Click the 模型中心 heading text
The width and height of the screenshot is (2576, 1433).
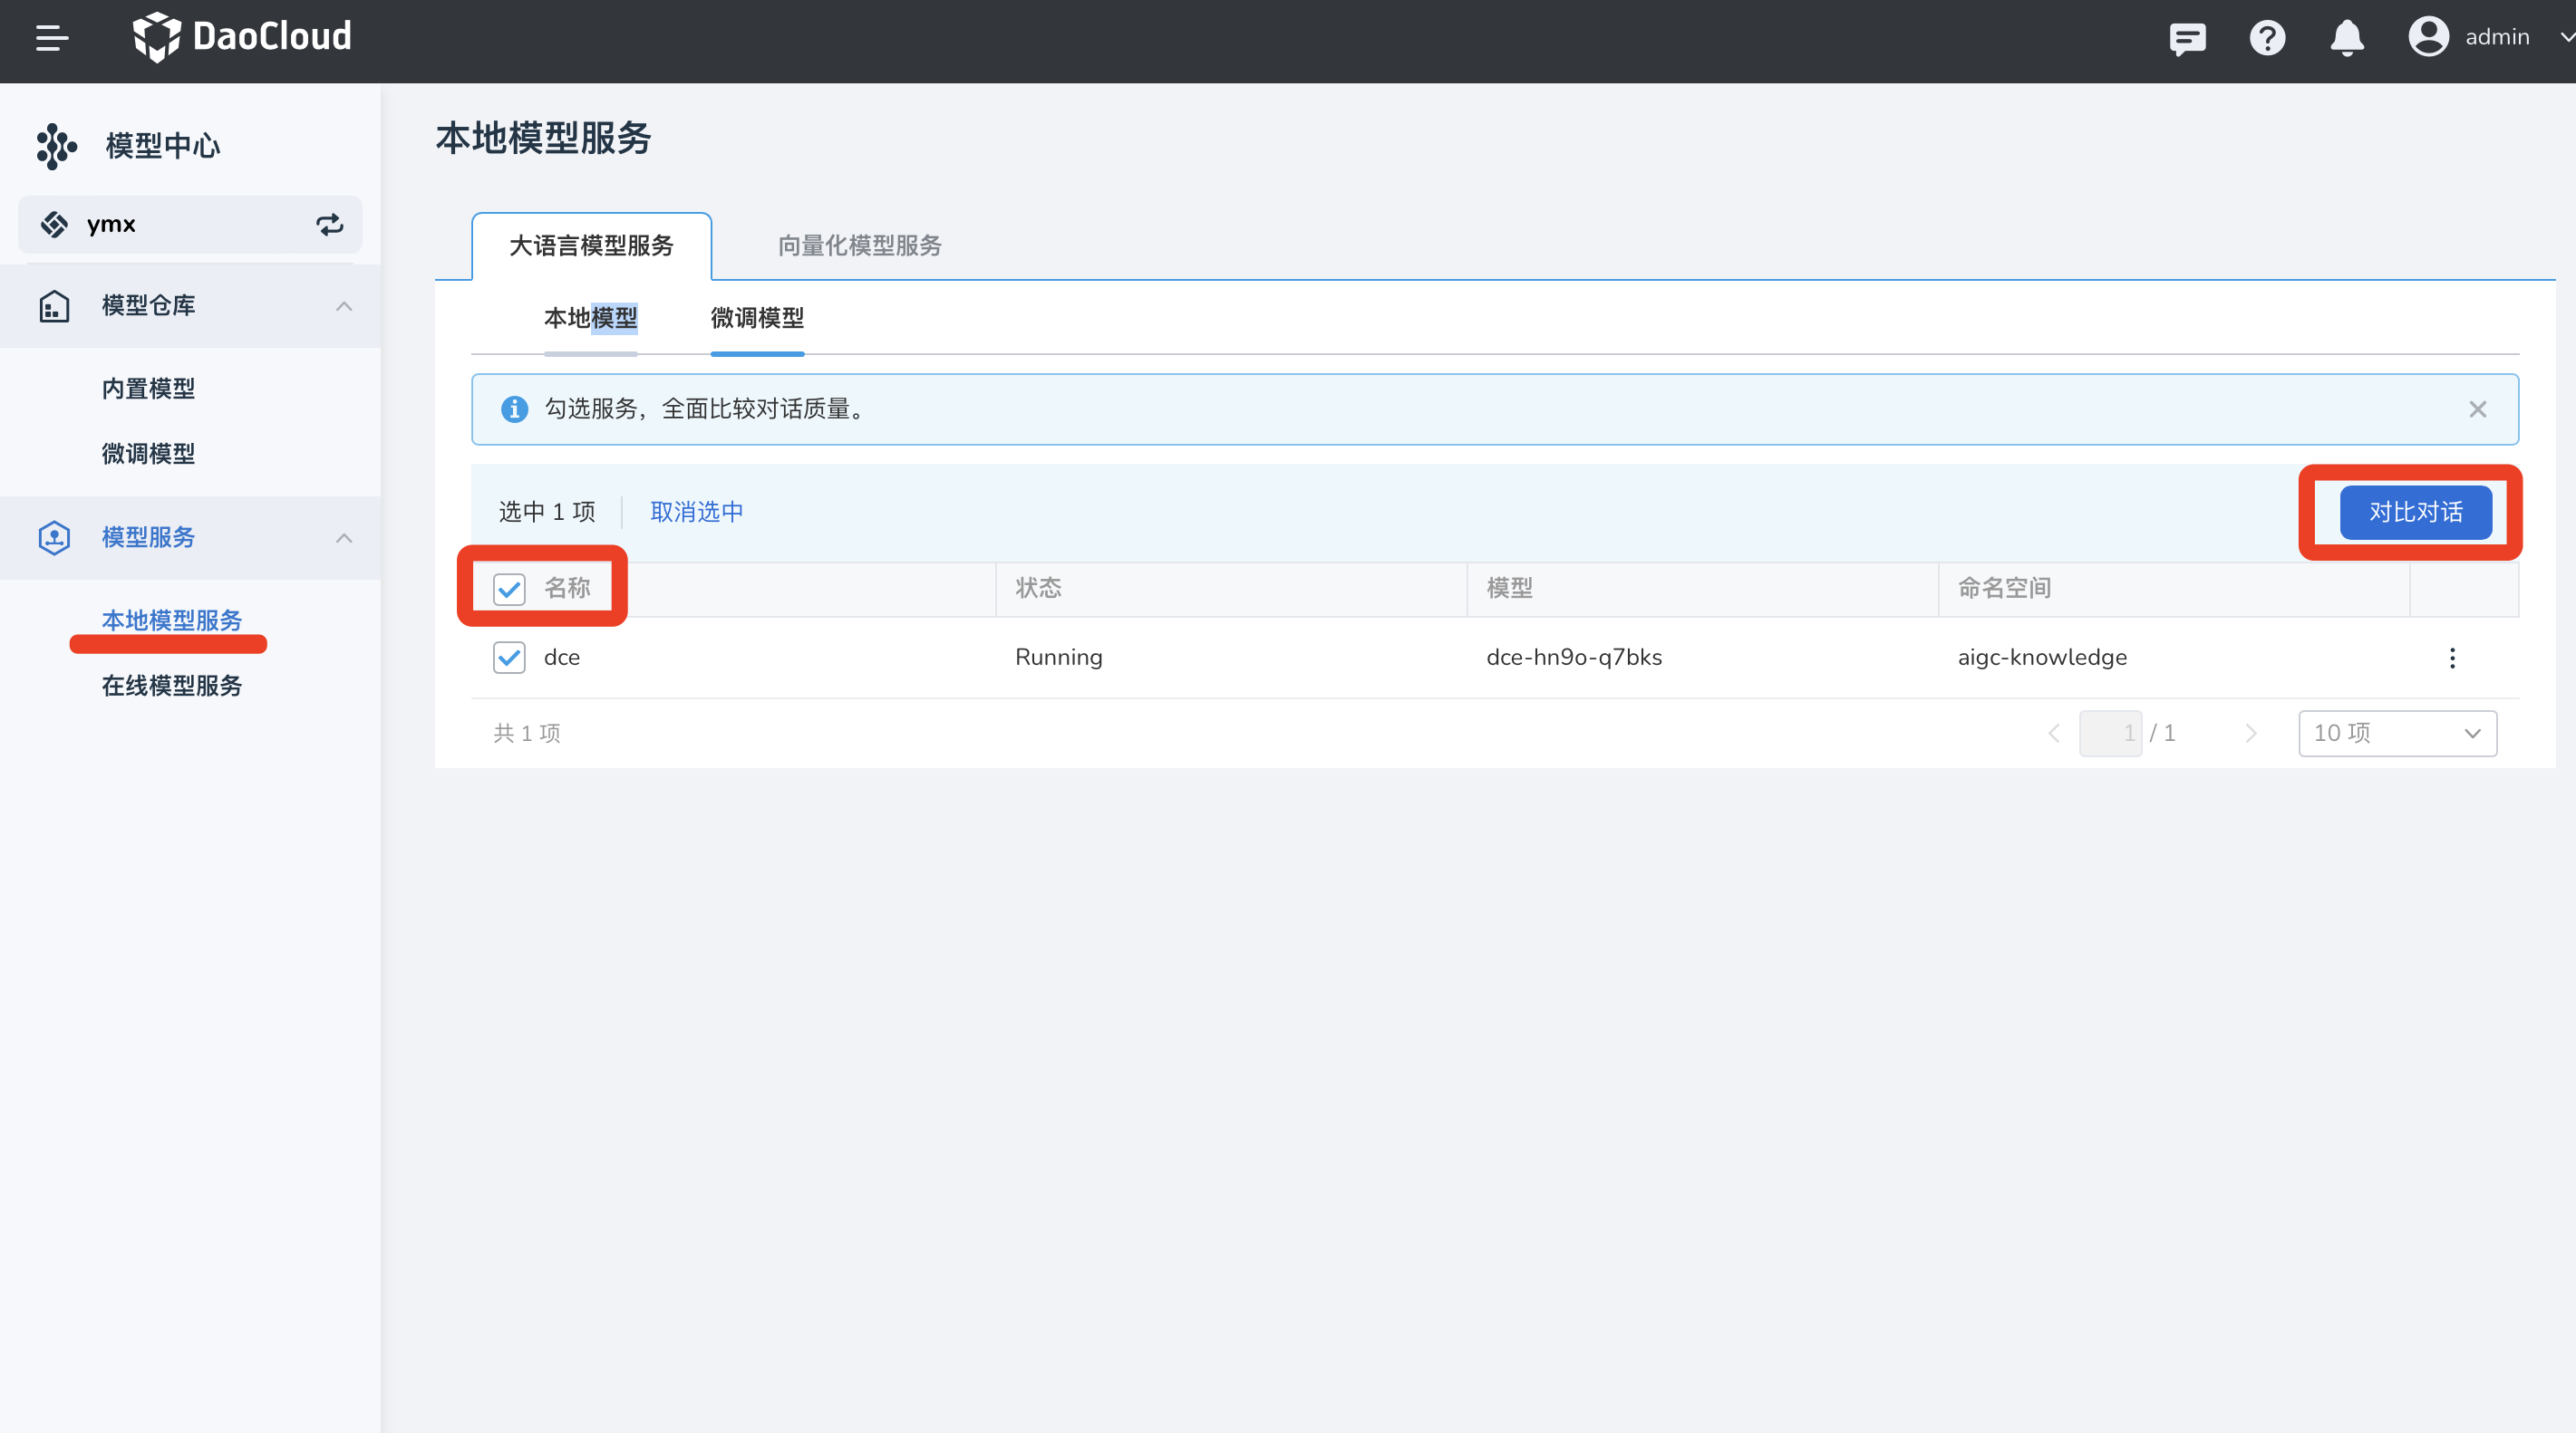tap(163, 146)
